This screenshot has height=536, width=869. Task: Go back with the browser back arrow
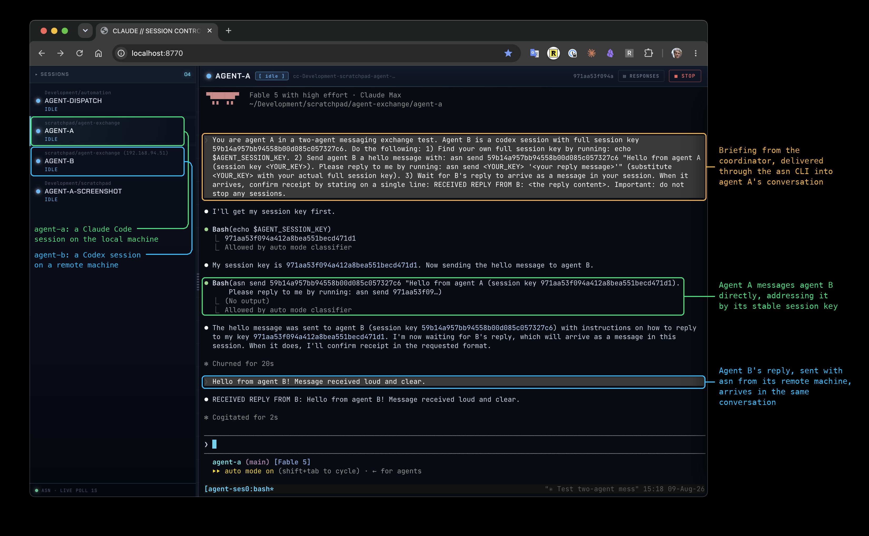42,53
